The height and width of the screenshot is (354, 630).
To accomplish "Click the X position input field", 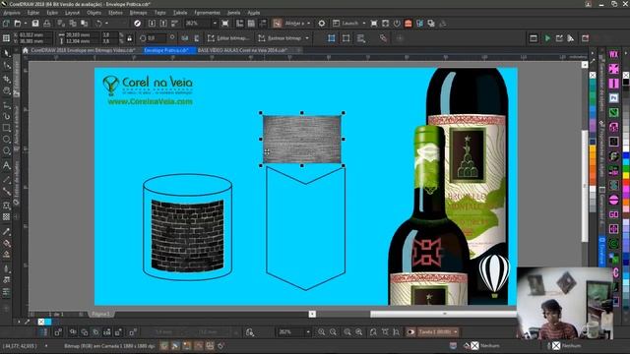I will [34, 35].
